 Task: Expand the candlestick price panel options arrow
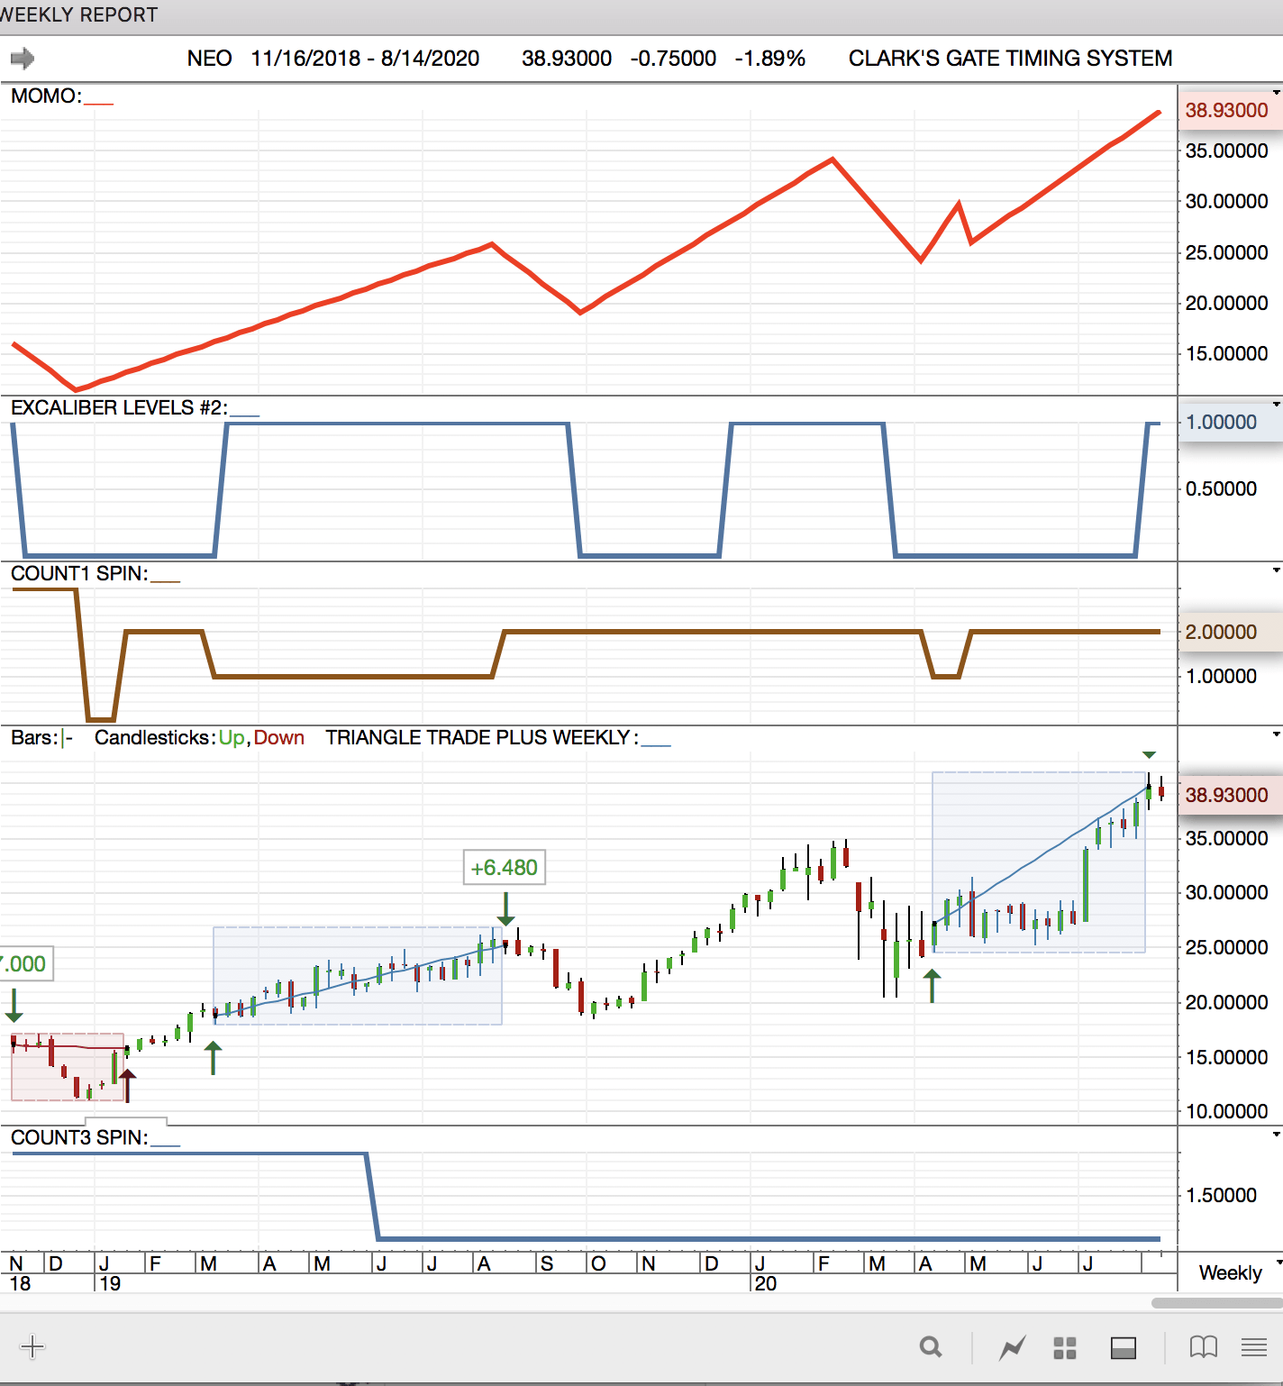tap(1276, 734)
